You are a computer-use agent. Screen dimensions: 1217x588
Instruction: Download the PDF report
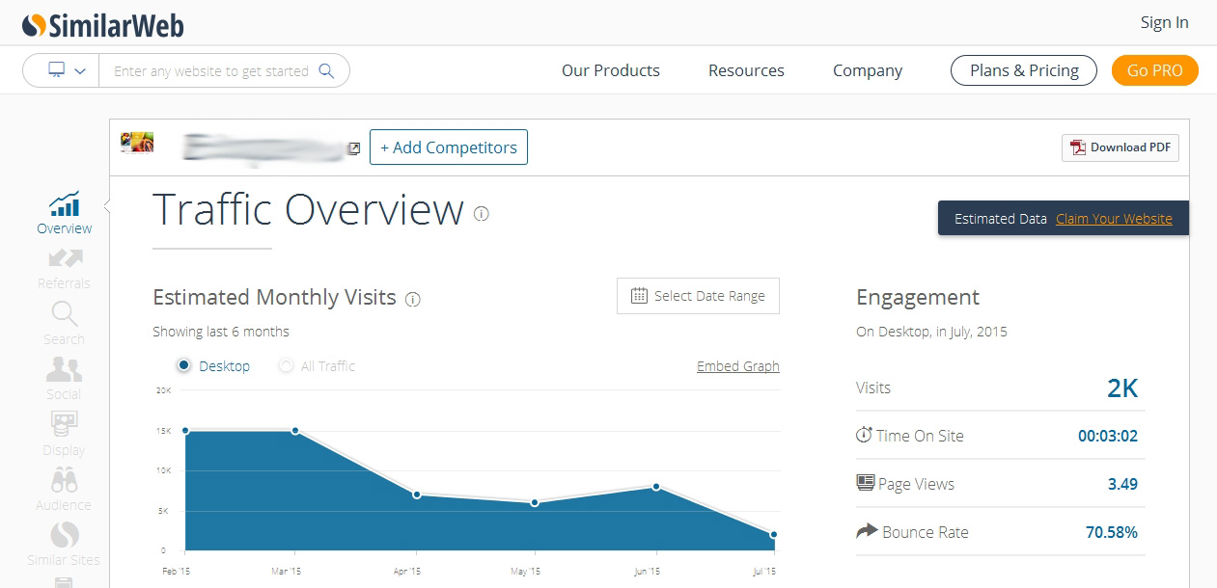click(1120, 147)
